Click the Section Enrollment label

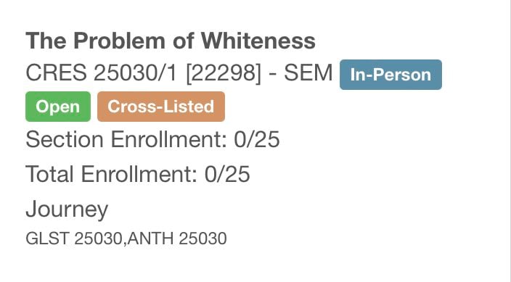(126, 139)
